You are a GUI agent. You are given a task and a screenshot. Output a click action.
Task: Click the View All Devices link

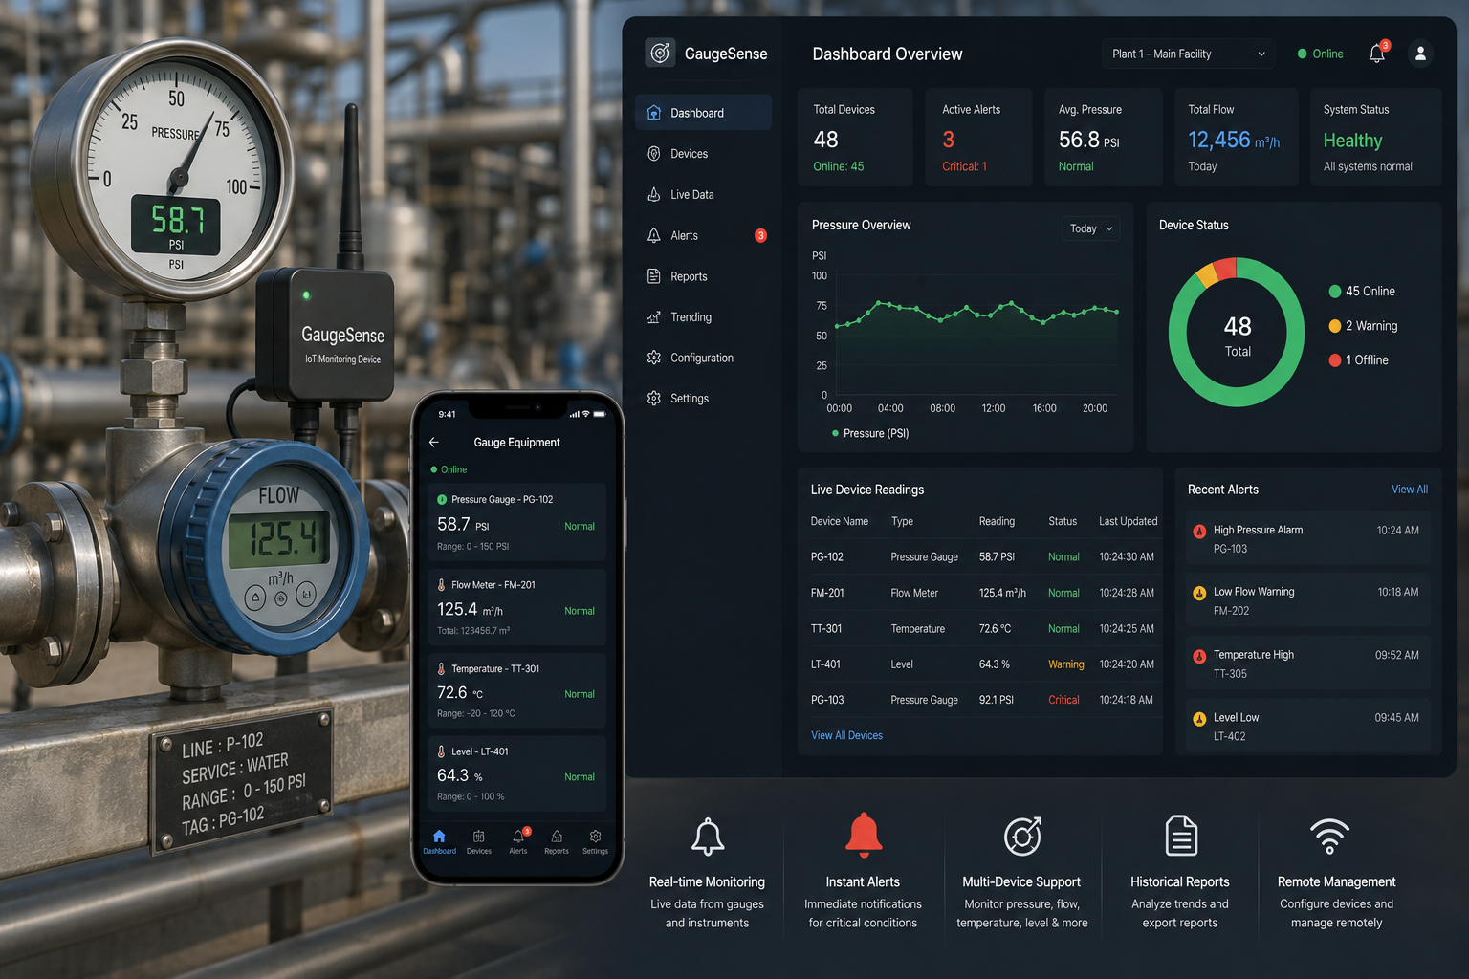click(846, 735)
